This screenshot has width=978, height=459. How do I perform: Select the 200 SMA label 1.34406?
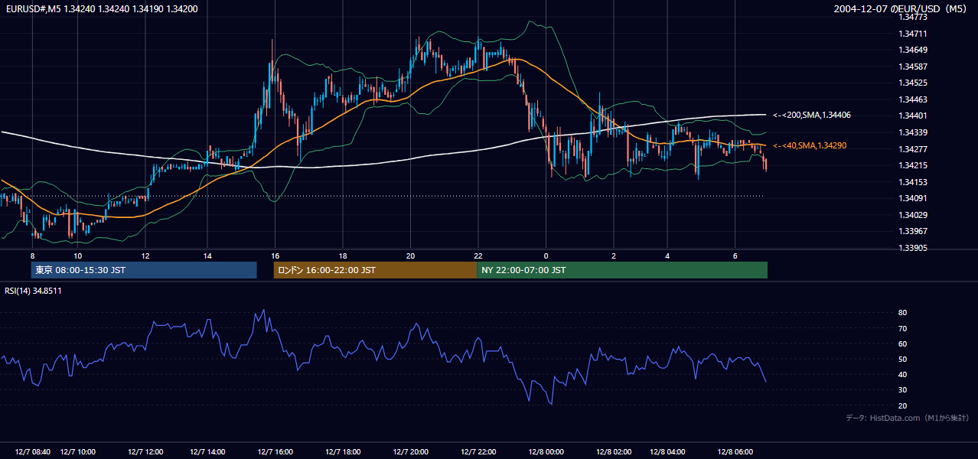(x=812, y=115)
